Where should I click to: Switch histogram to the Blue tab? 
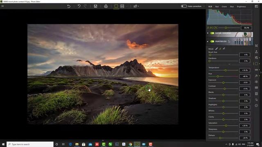(232, 7)
